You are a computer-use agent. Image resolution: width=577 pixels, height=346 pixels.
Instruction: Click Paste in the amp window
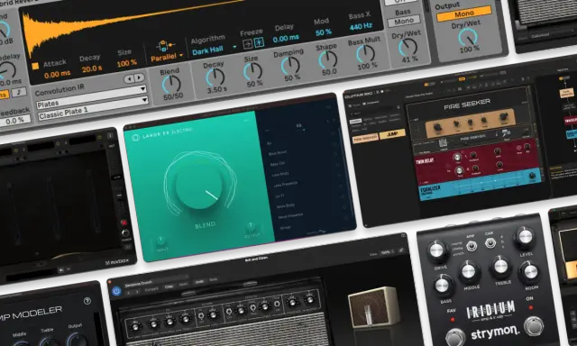183,285
